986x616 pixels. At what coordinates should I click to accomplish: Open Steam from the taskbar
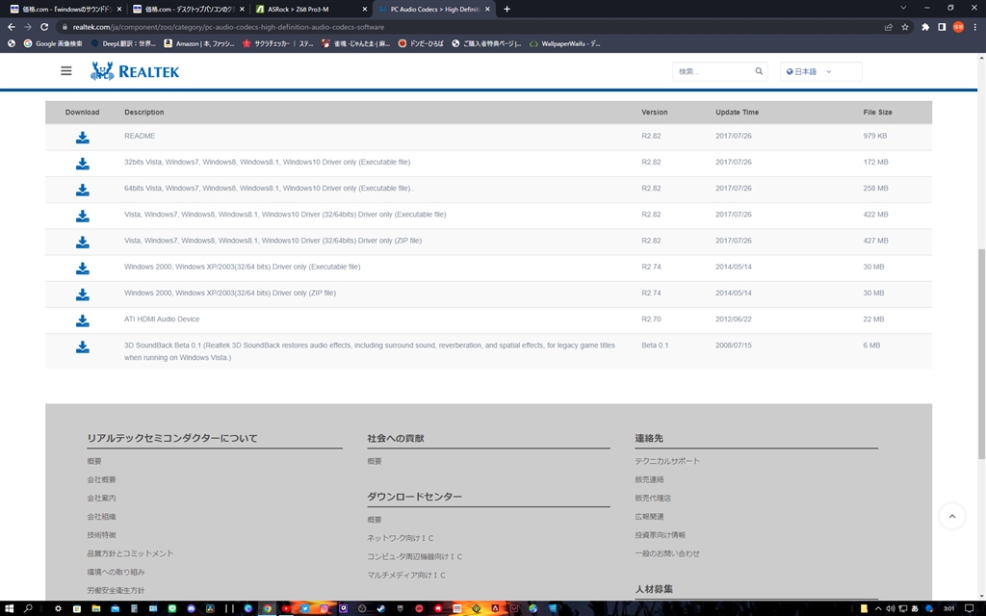381,608
